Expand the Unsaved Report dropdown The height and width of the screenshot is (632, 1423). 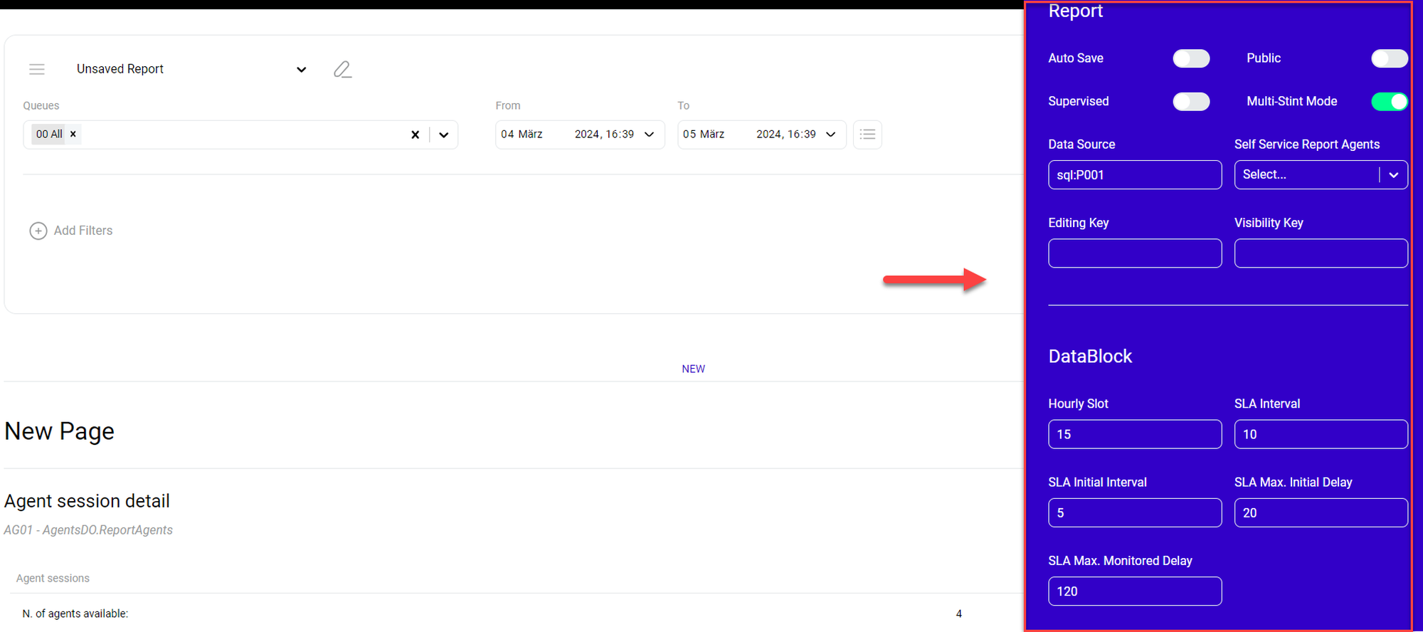(302, 70)
